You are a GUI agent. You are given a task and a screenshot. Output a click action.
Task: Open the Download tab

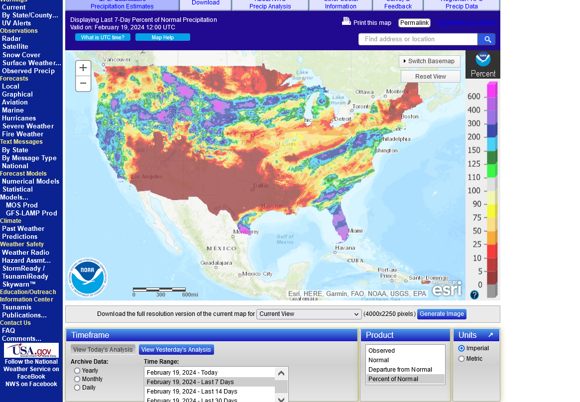click(x=206, y=3)
